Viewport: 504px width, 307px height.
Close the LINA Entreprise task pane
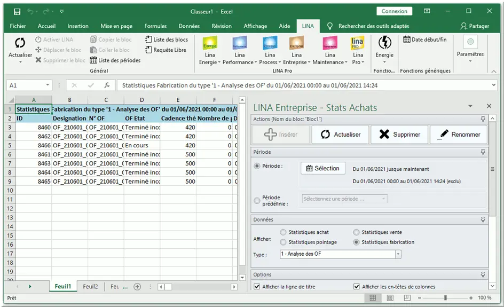tap(489, 106)
